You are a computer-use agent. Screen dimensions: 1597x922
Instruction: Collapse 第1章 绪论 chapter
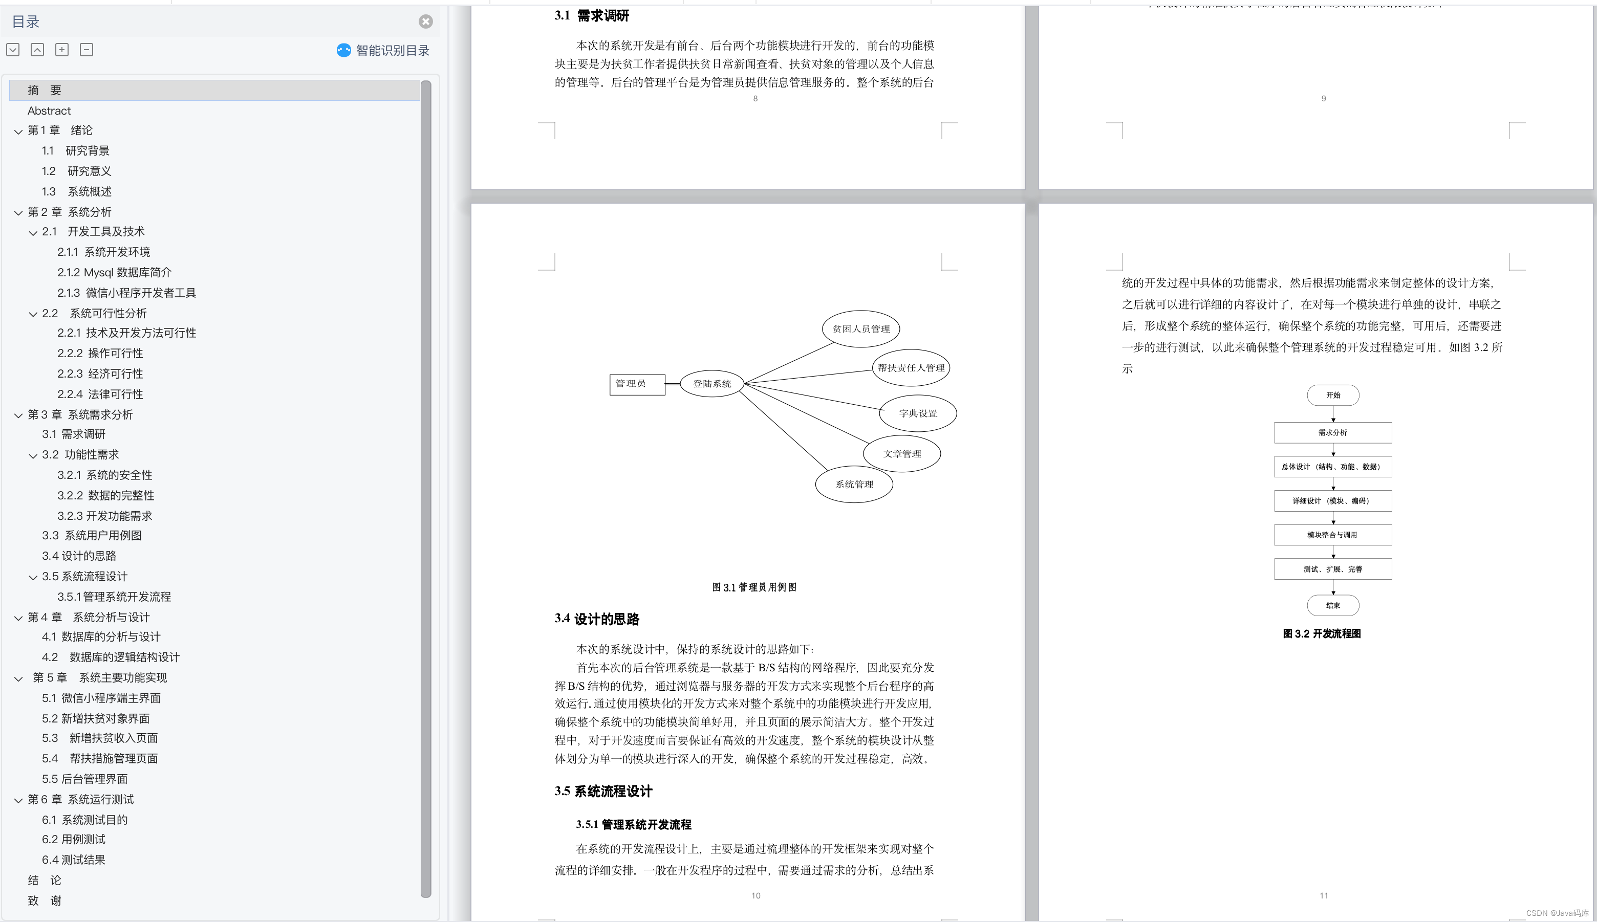coord(18,131)
